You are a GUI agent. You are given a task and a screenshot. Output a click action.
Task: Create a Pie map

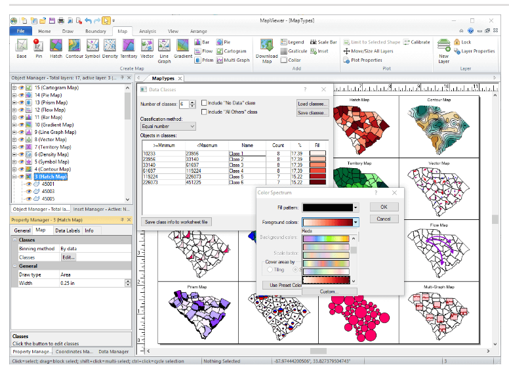[224, 42]
